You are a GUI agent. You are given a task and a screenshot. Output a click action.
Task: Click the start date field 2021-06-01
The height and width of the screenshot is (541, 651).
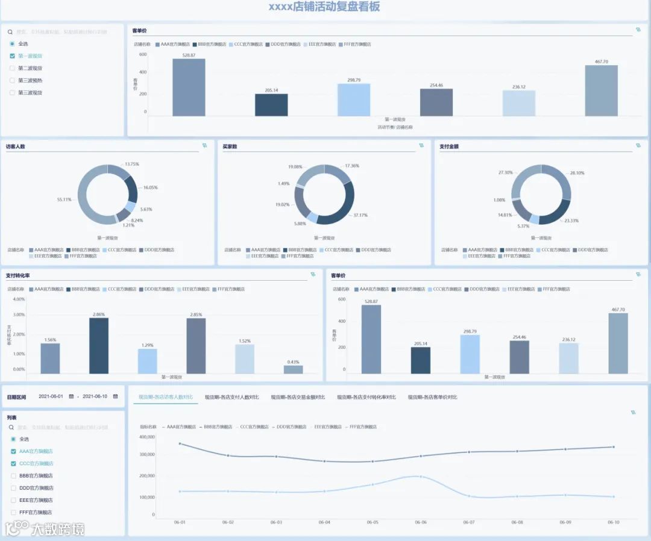point(51,396)
